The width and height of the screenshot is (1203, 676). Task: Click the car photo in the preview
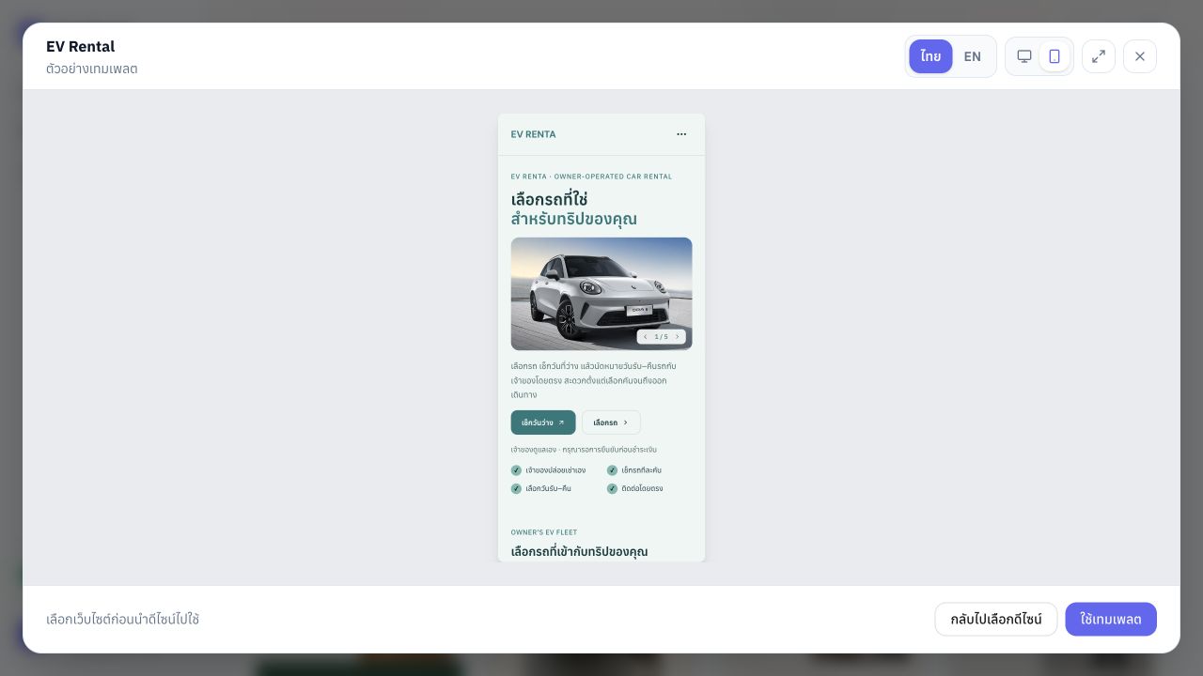(601, 294)
